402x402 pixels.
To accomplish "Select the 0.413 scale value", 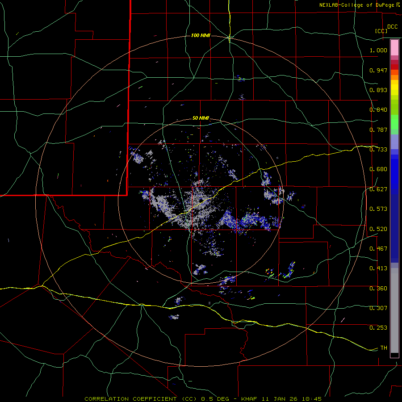I will 378,268.
